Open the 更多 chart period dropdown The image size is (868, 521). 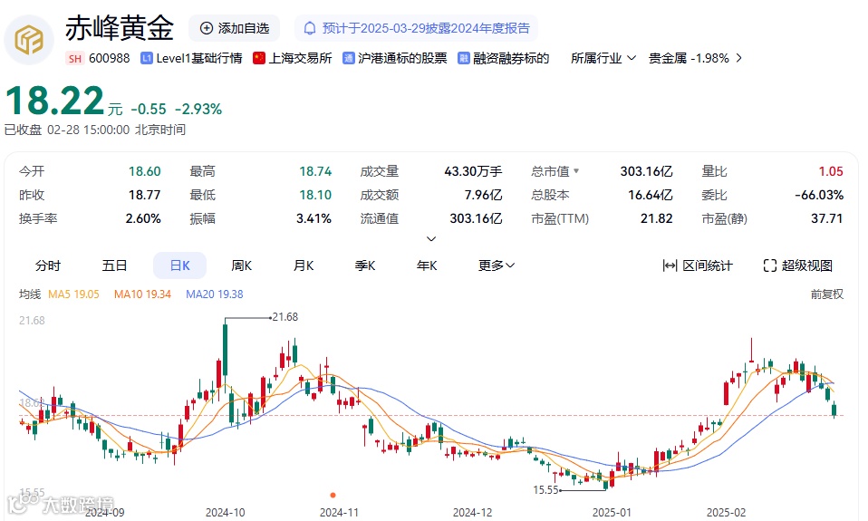[x=497, y=265]
